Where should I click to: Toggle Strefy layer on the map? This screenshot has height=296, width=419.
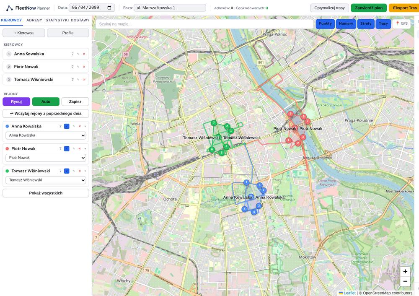coord(366,23)
